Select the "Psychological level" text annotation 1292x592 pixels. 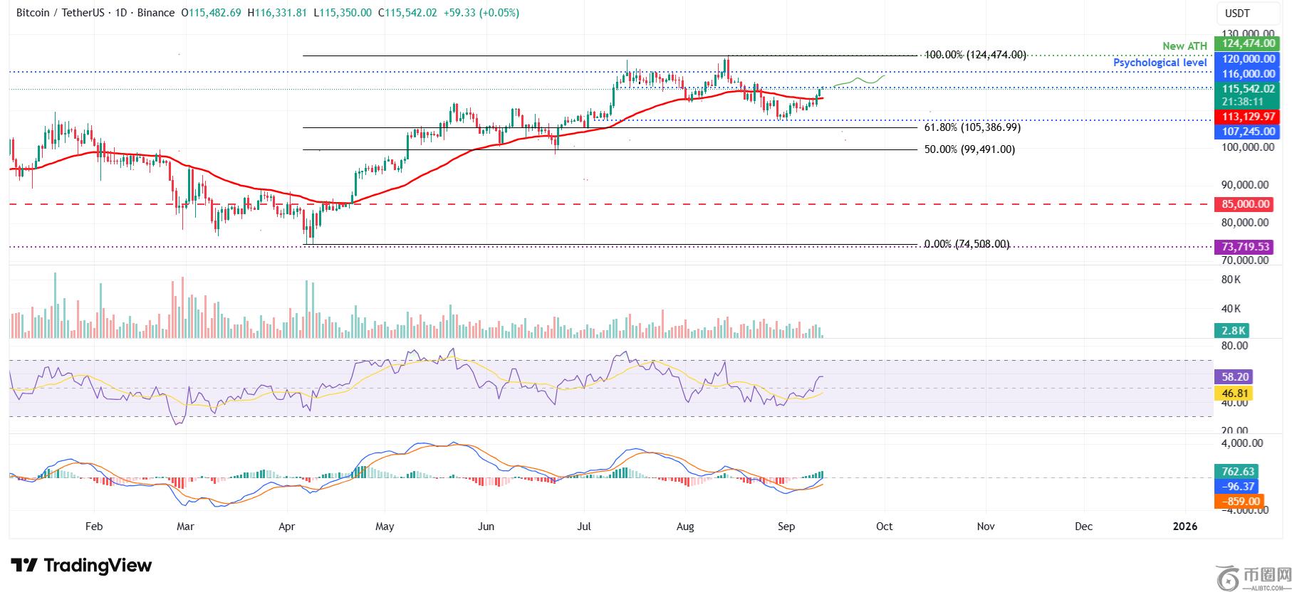1160,63
